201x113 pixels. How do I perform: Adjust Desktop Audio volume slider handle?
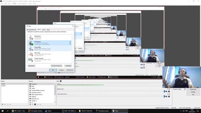[164, 91]
